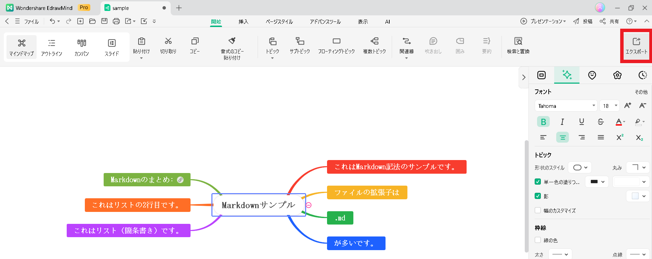Redo the last action

point(68,21)
